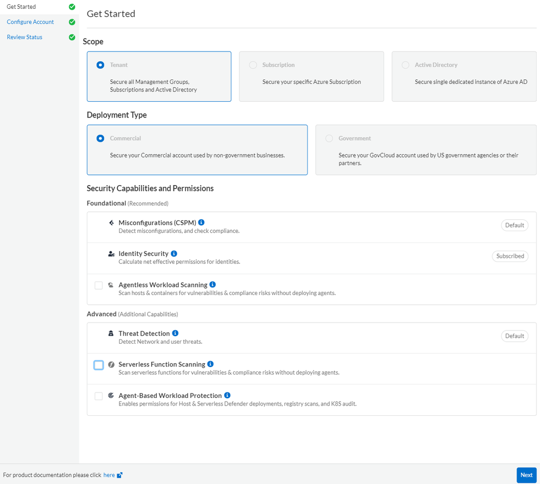This screenshot has width=540, height=484.
Task: Choose Subscription scope option
Action: (253, 65)
